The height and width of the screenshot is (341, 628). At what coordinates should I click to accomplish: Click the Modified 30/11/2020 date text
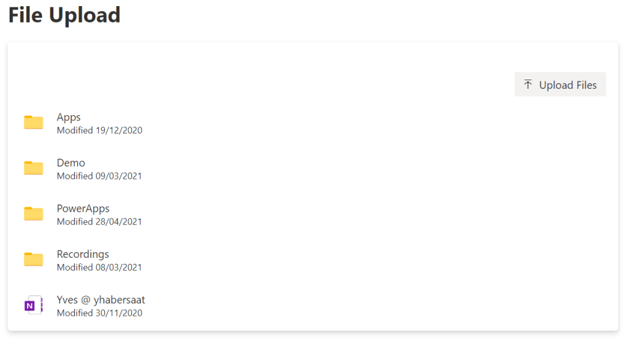click(x=99, y=313)
